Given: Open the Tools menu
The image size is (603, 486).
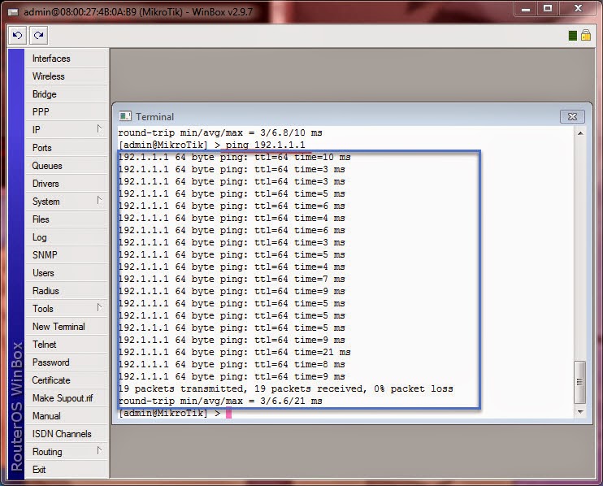Looking at the screenshot, I should [x=67, y=309].
